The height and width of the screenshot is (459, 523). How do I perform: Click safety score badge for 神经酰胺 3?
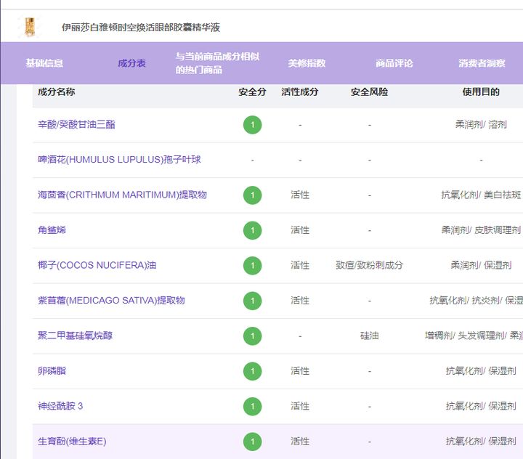click(x=253, y=406)
